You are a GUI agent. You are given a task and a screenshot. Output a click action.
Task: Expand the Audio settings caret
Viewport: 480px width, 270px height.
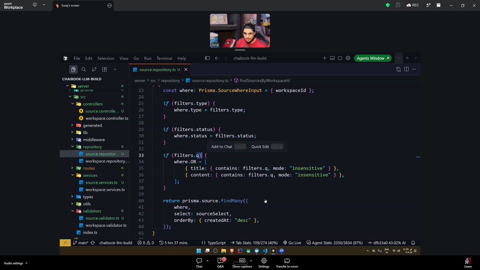click(26, 263)
